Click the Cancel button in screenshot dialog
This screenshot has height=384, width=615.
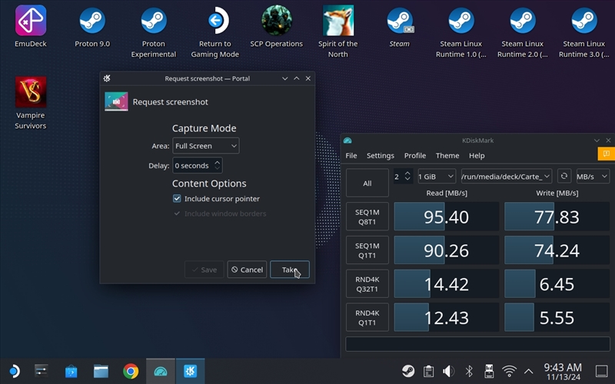pos(247,270)
